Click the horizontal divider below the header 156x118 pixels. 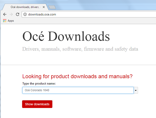[x=79, y=65]
